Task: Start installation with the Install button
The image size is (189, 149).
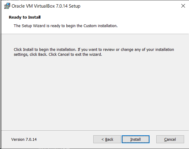Action: point(135,139)
